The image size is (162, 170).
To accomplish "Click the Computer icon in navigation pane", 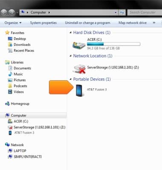I will (7, 116).
